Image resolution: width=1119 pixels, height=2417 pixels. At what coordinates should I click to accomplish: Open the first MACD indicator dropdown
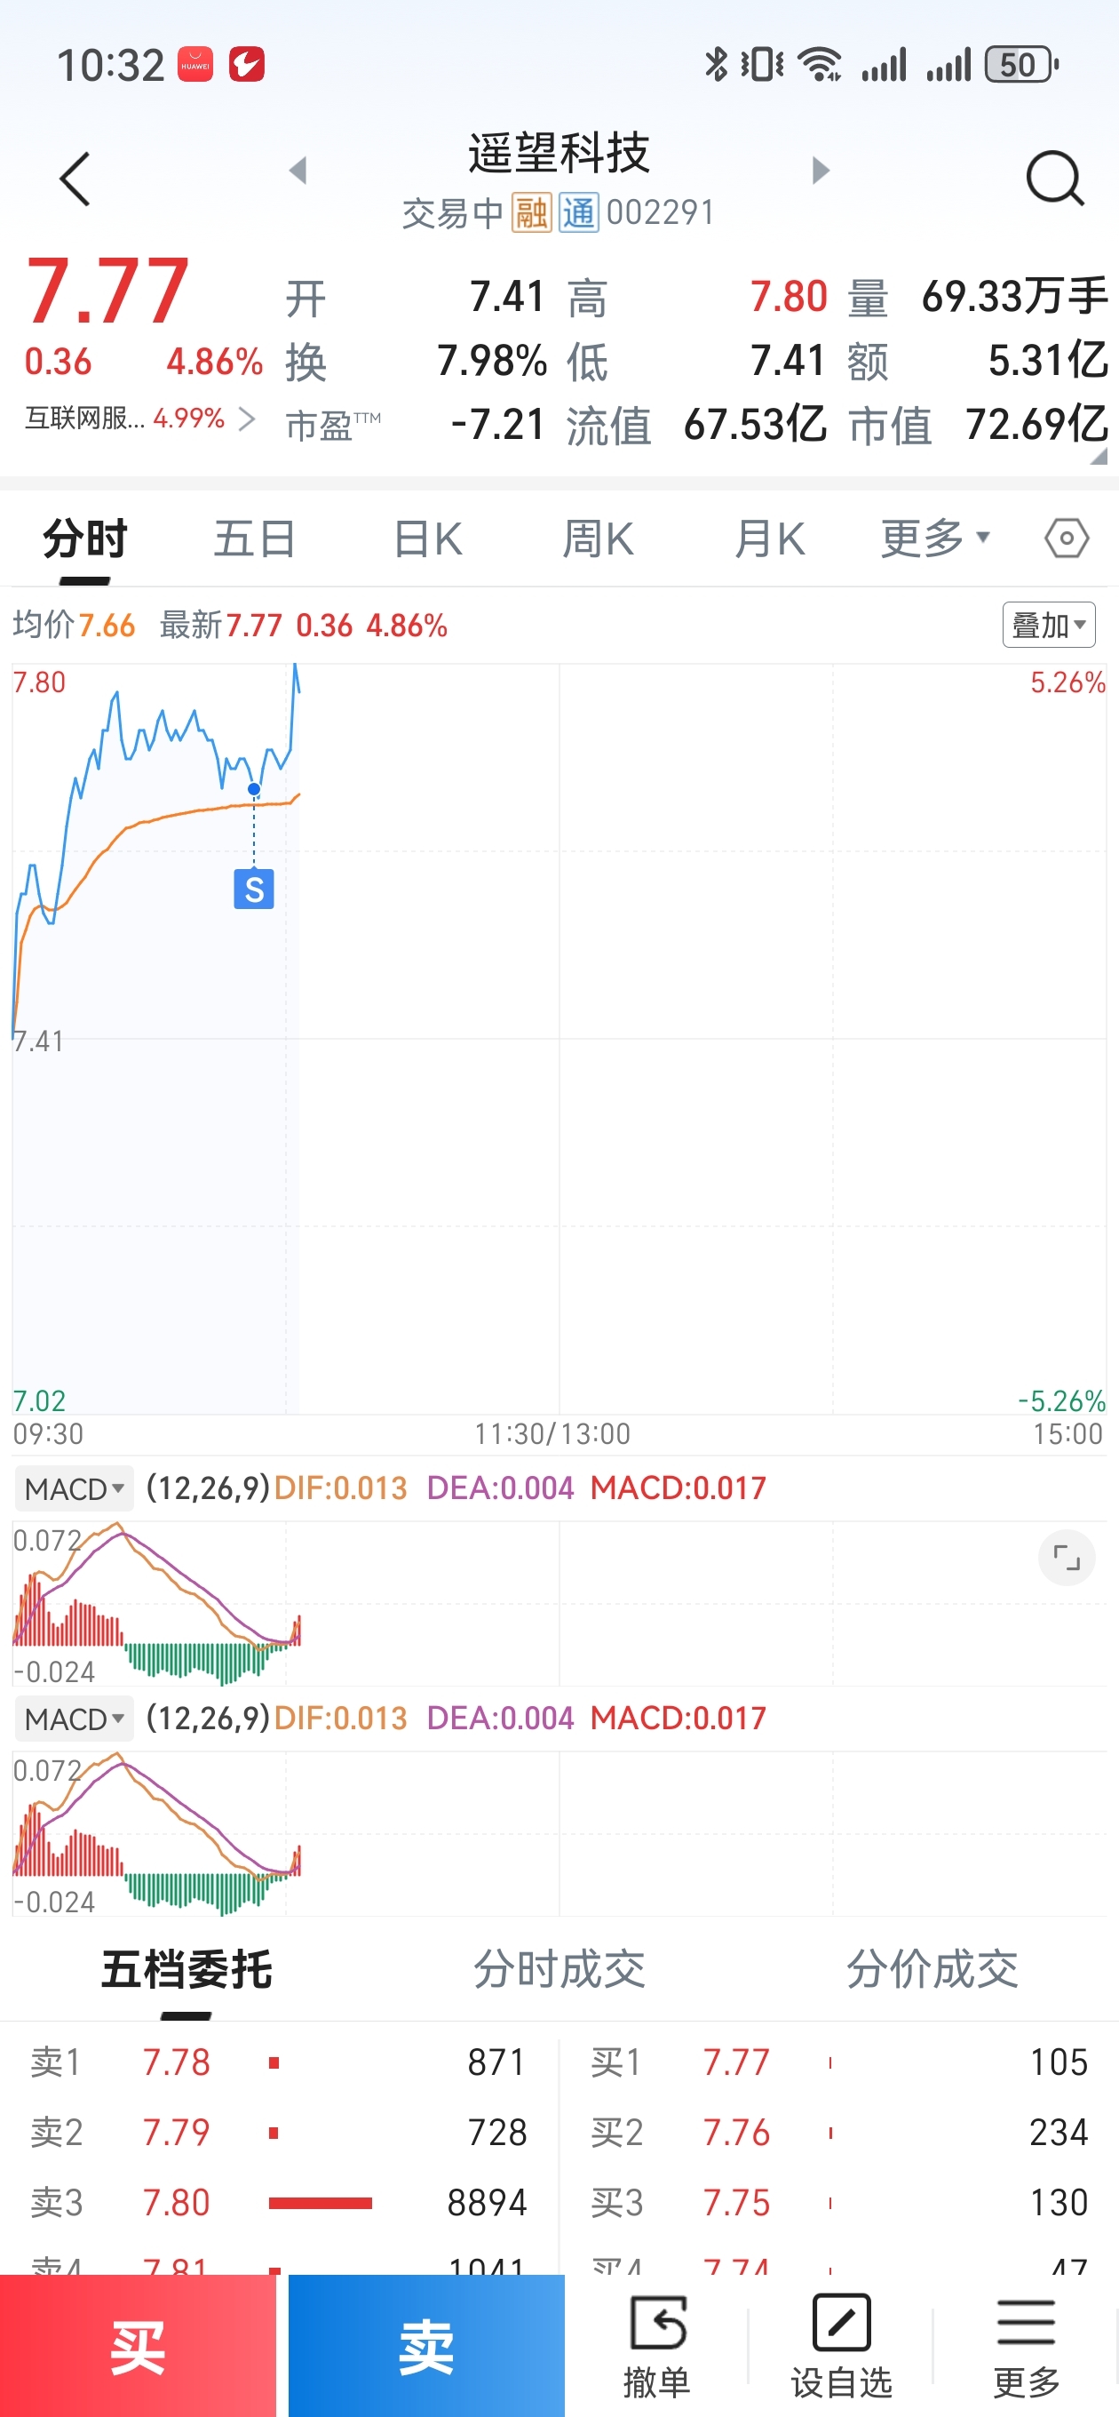click(x=74, y=1488)
